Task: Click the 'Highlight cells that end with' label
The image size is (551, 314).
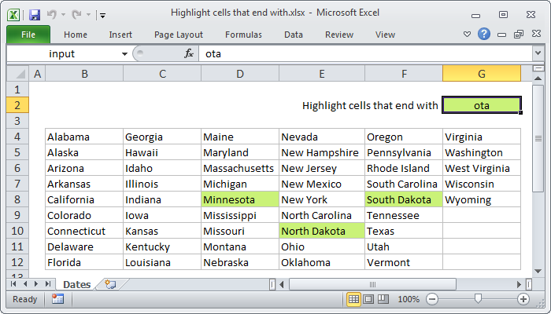Action: tap(370, 105)
